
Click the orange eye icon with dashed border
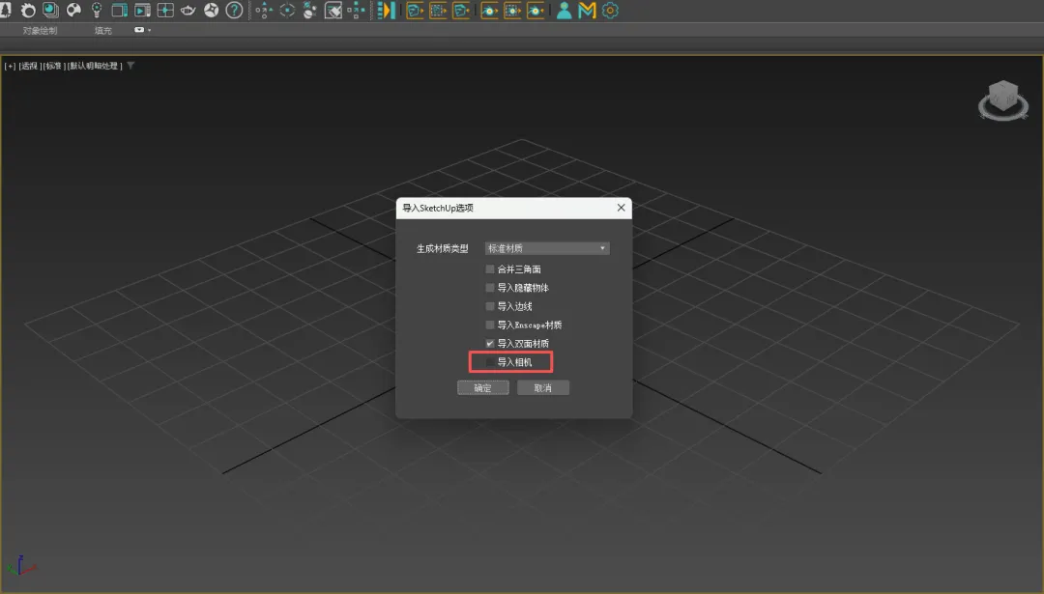point(512,10)
